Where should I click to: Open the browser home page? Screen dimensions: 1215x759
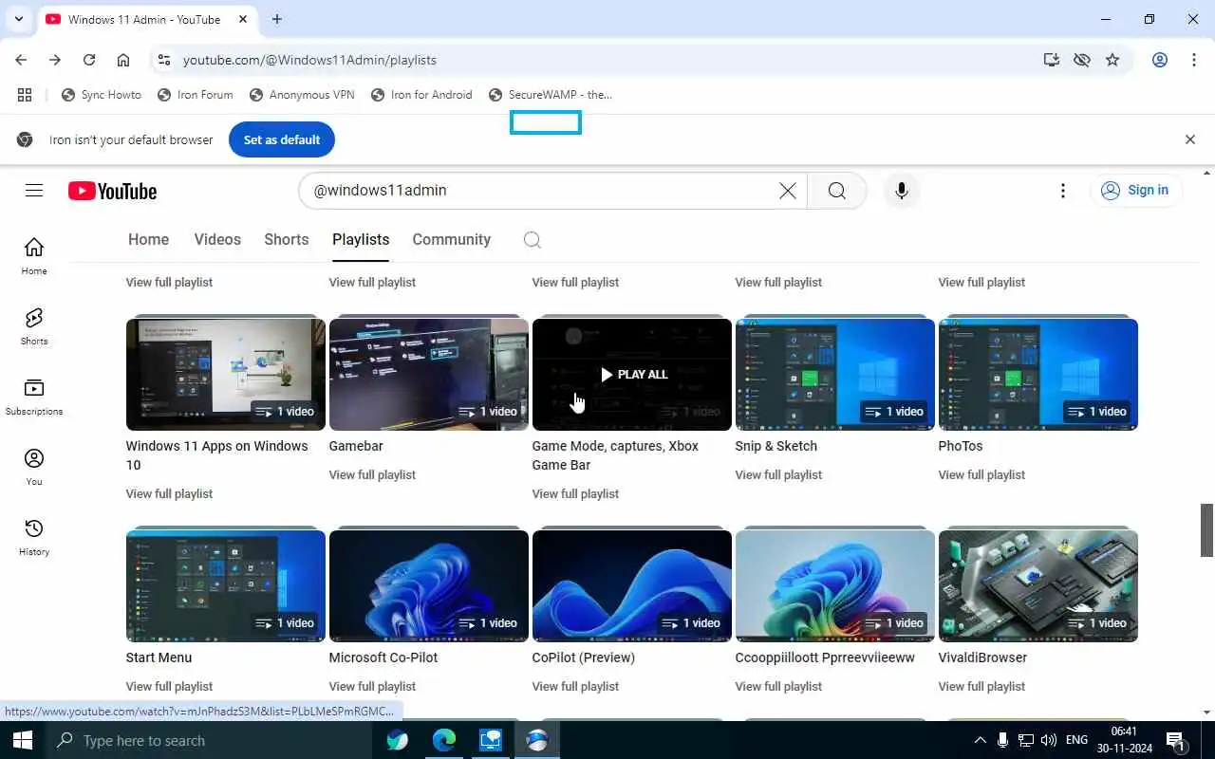click(x=123, y=60)
